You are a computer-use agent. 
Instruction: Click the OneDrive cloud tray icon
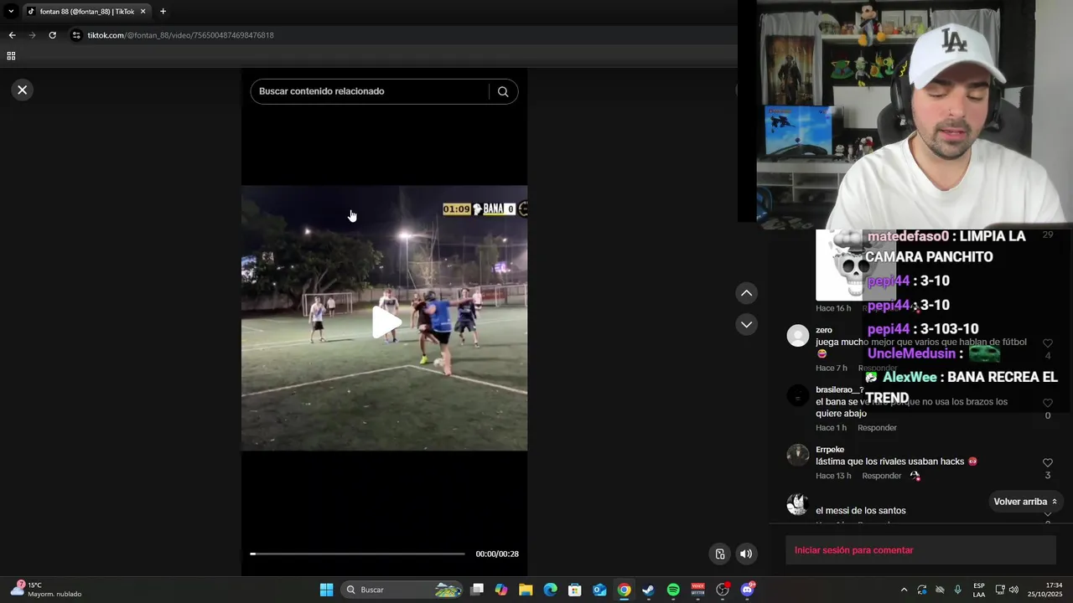pos(940,590)
